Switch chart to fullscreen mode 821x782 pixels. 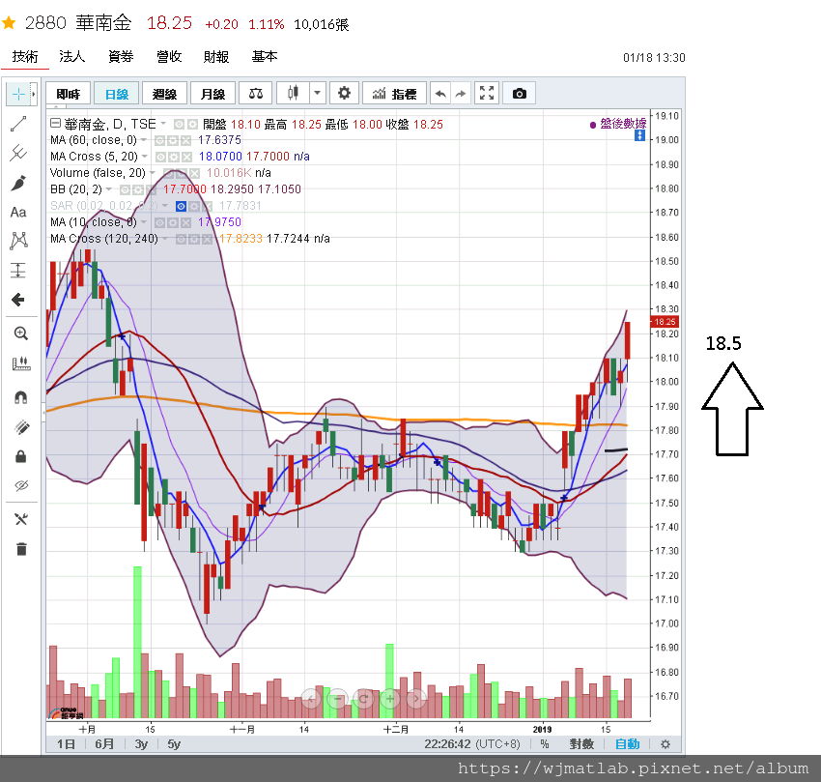click(487, 94)
